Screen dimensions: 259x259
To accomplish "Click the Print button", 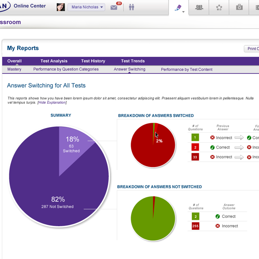I will point(251,49).
